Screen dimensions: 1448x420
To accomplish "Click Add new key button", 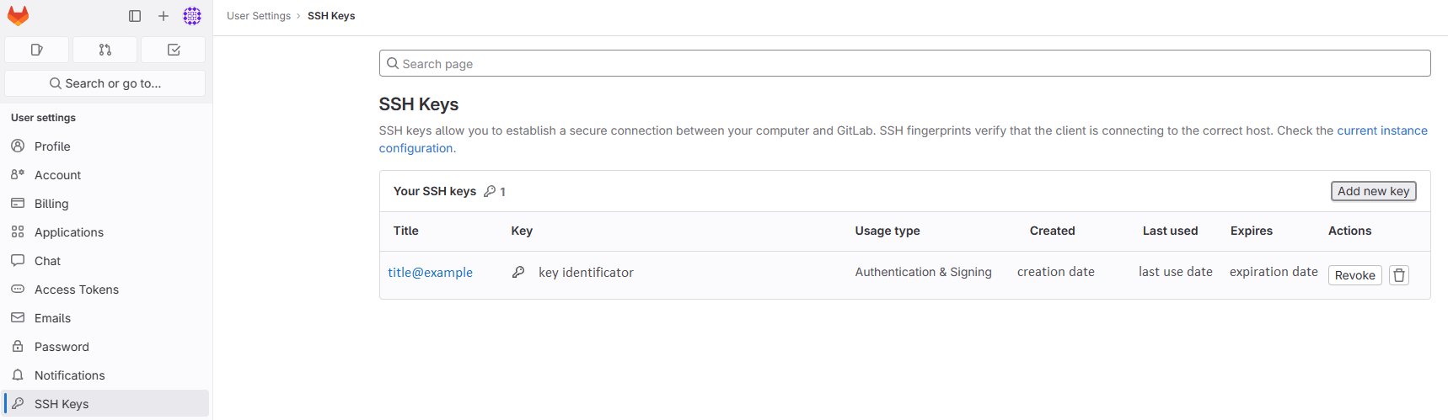I will pyautogui.click(x=1373, y=191).
